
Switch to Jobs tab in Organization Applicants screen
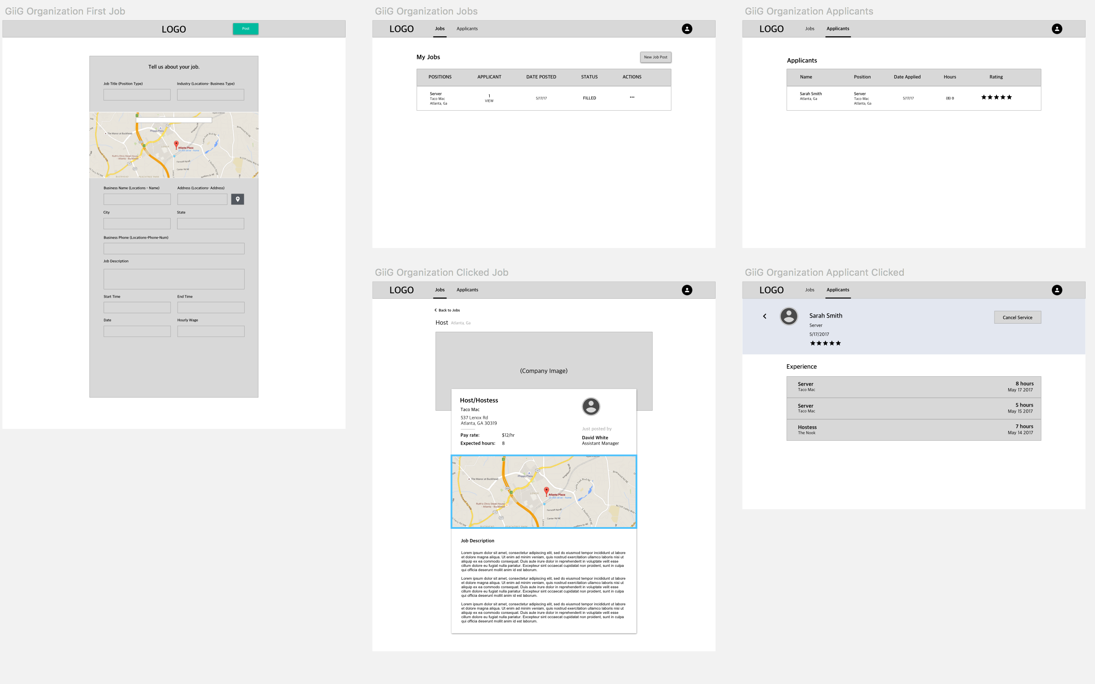coord(809,29)
